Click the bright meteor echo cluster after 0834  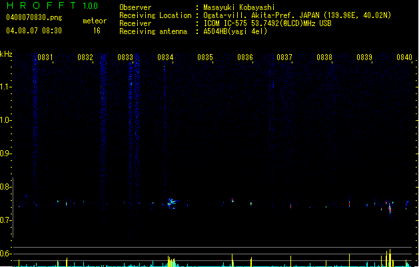[x=172, y=203]
